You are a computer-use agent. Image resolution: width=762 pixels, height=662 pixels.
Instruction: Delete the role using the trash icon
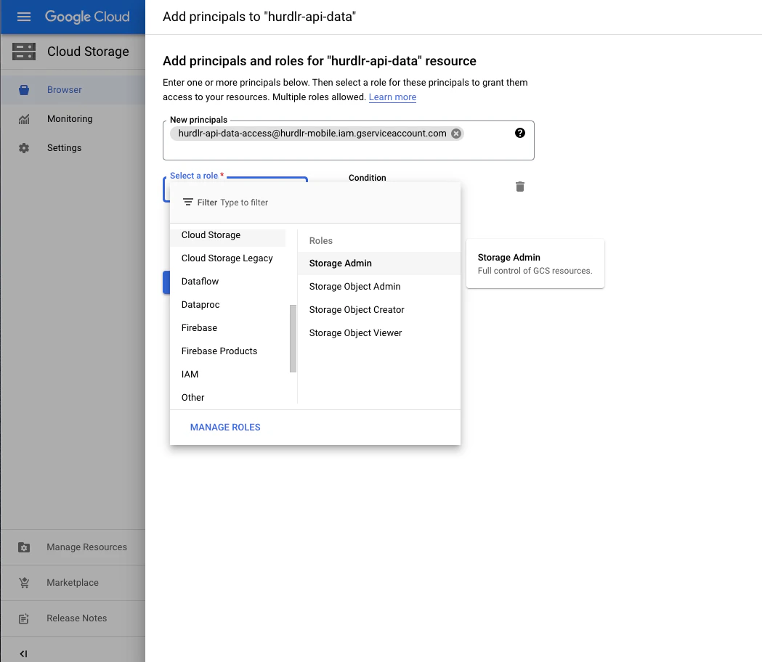520,187
